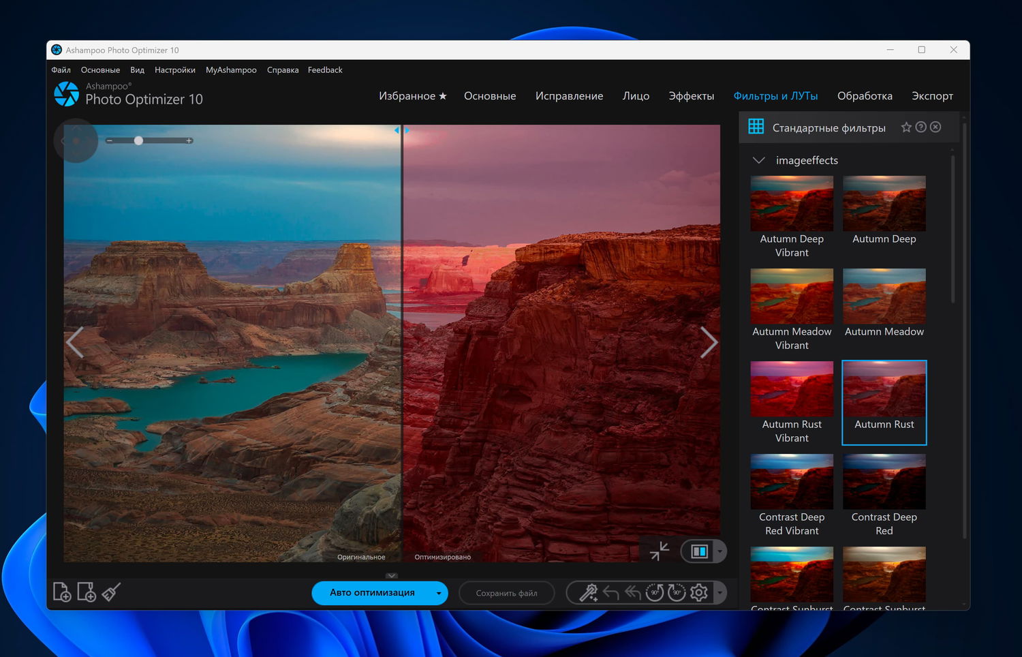
Task: Click the help question mark in filters panel
Action: (x=921, y=127)
